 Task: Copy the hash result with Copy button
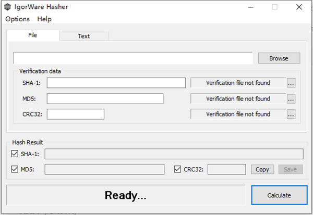tap(262, 169)
